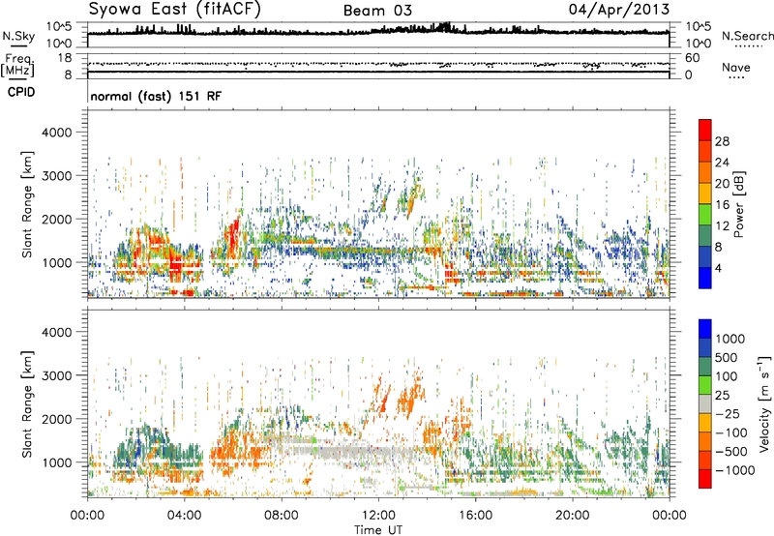Image resolution: width=774 pixels, height=536 pixels.
Task: Click '2000' on the power panel range axis
Action: [x=57, y=219]
